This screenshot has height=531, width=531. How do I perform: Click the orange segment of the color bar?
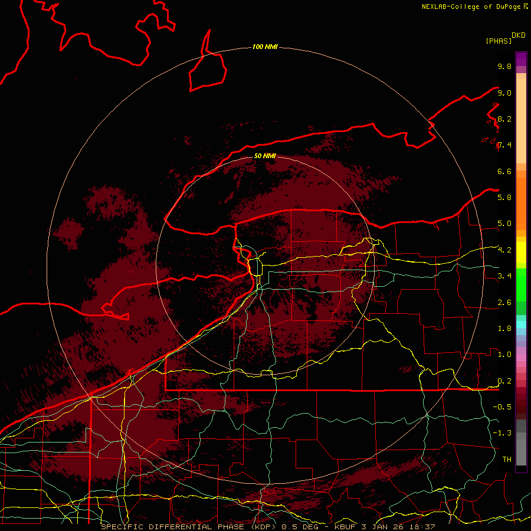tap(521, 203)
